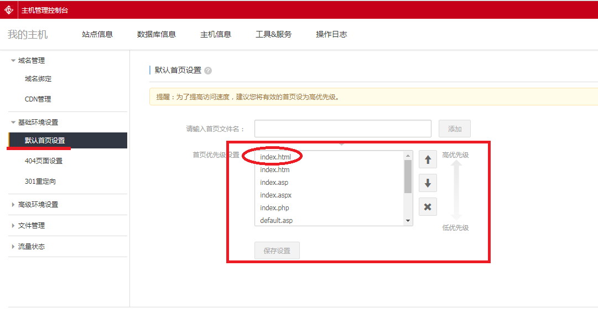Click the 保存设置 button
The height and width of the screenshot is (309, 598).
click(277, 251)
